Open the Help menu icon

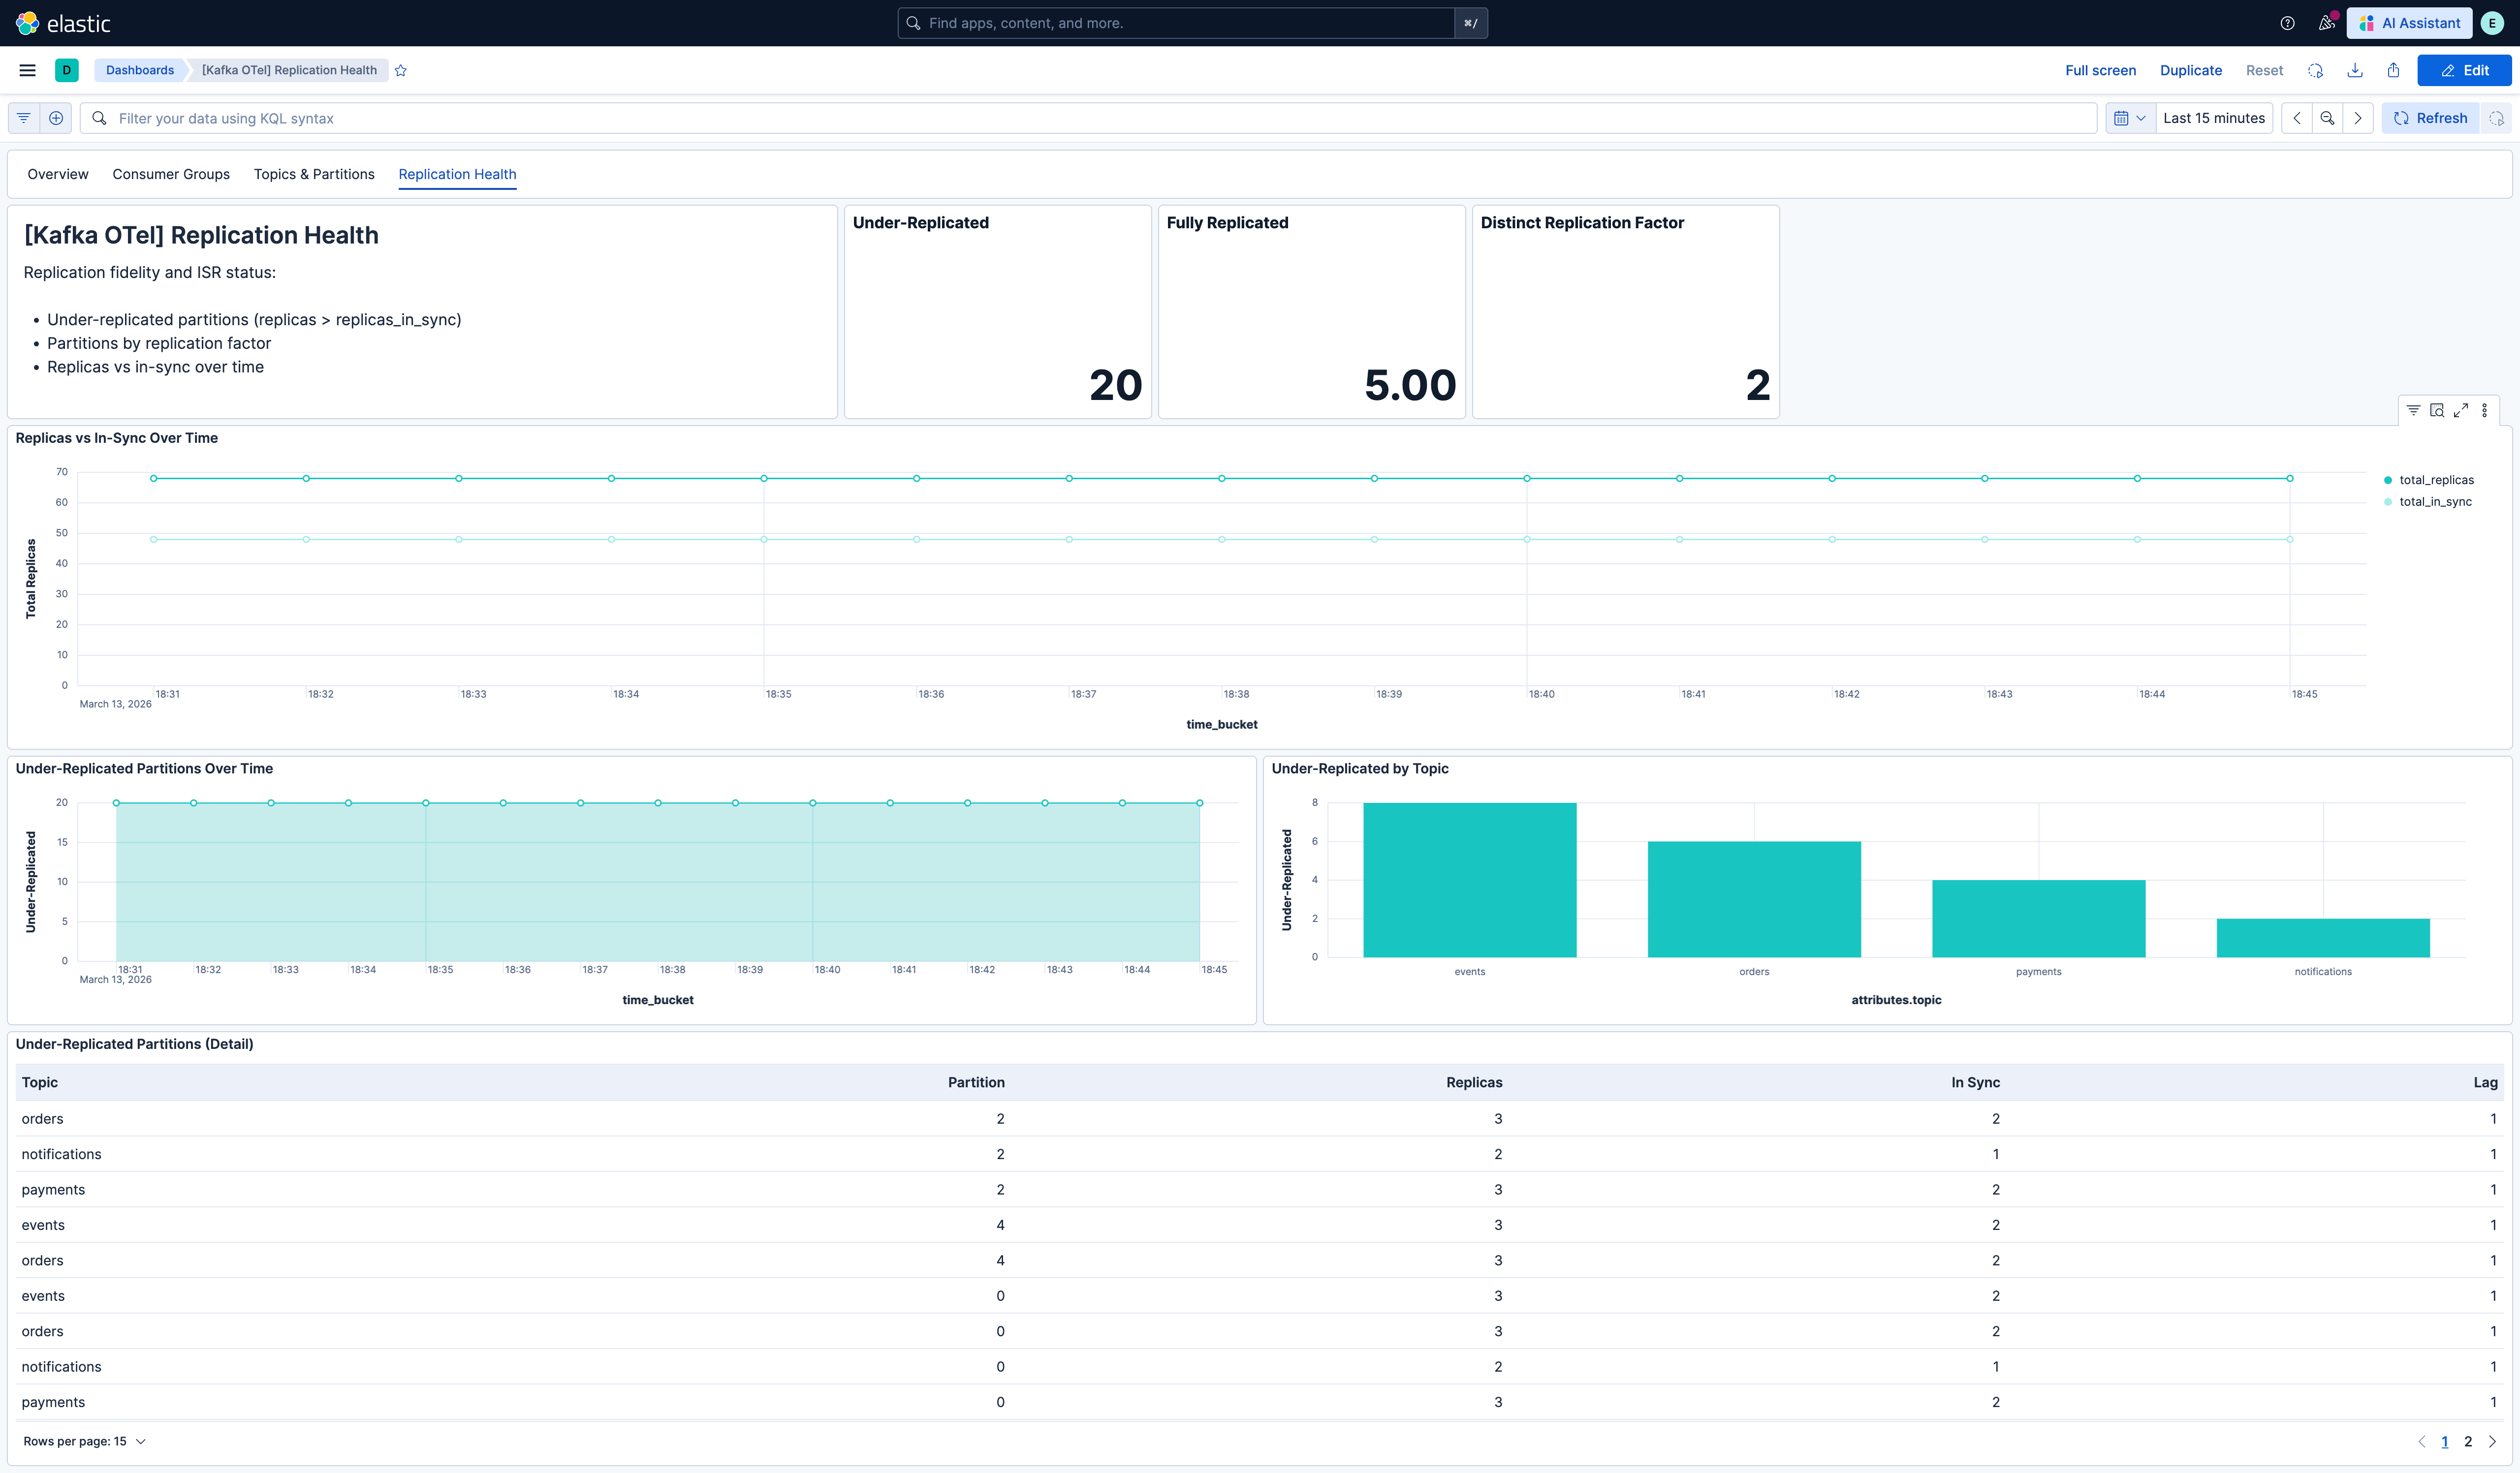coord(2287,23)
